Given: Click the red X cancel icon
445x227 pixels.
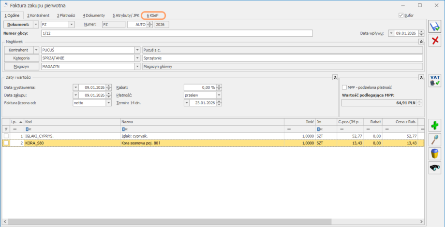Looking at the screenshot, I should pyautogui.click(x=435, y=41).
